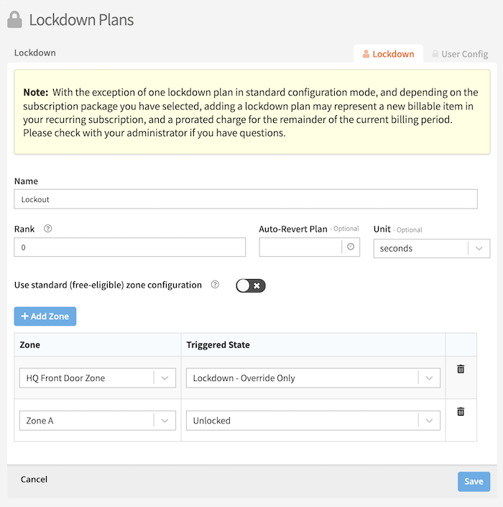Switch to the User Config tab
The image size is (503, 507).
coord(459,54)
